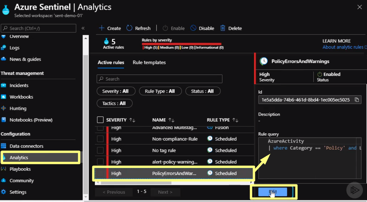
Task: Select Analytics in the sidebar
Action: [40, 158]
